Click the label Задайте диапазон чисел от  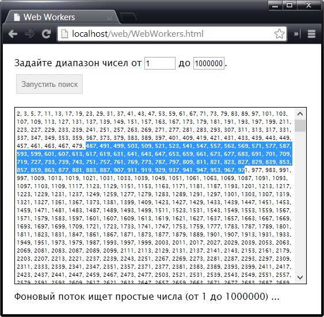point(78,63)
